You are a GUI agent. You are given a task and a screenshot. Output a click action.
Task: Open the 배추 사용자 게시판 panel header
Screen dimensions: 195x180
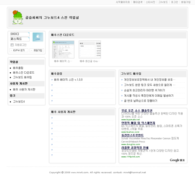point(63,112)
